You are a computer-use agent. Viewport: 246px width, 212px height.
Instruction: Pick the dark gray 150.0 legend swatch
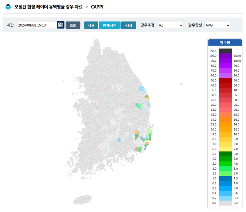[225, 51]
